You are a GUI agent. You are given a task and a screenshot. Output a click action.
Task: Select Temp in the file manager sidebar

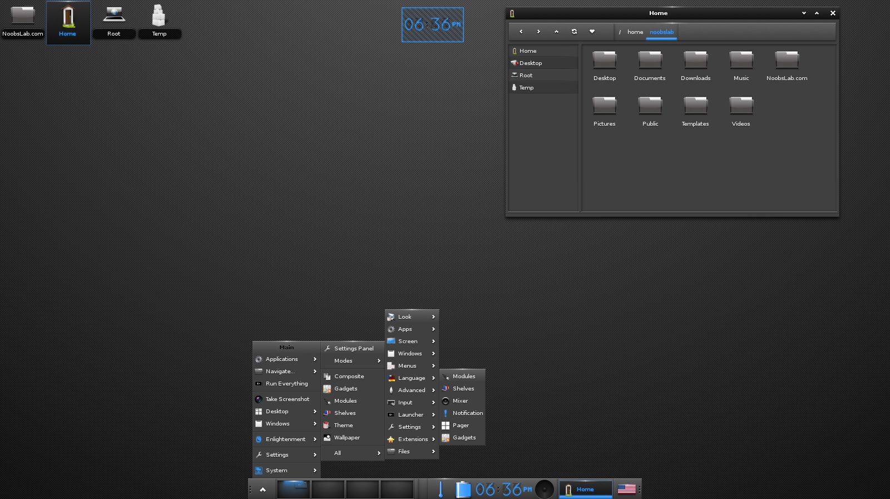(x=543, y=87)
